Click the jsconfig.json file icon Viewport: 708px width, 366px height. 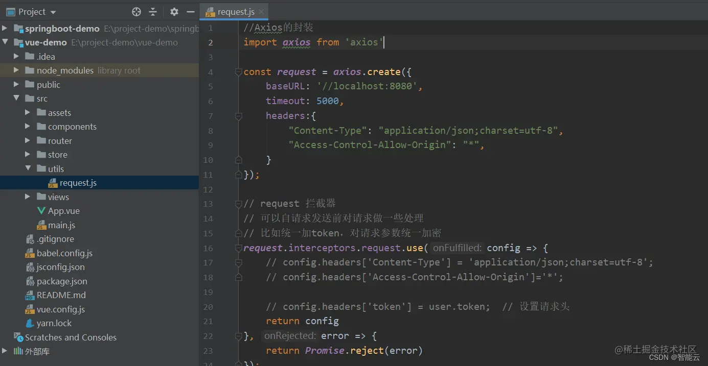pyautogui.click(x=30, y=267)
